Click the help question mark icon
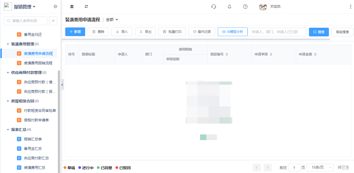The height and width of the screenshot is (173, 354). click(x=245, y=7)
